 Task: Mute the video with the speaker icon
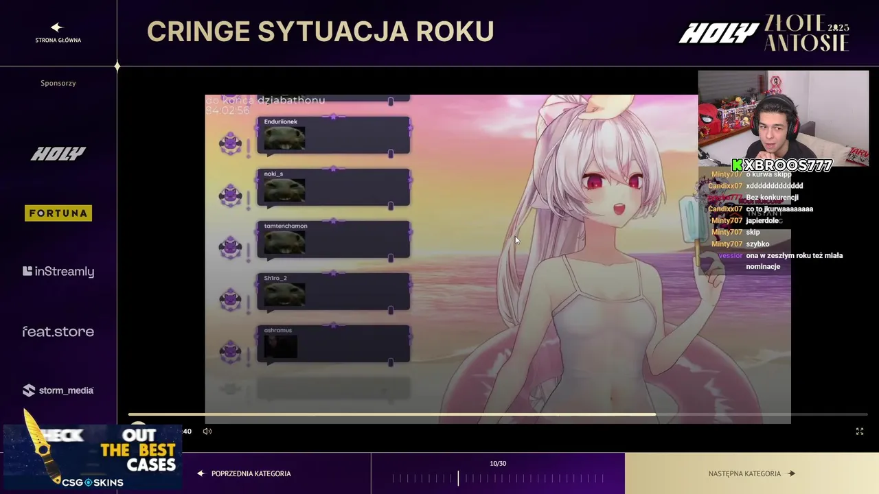pos(207,431)
